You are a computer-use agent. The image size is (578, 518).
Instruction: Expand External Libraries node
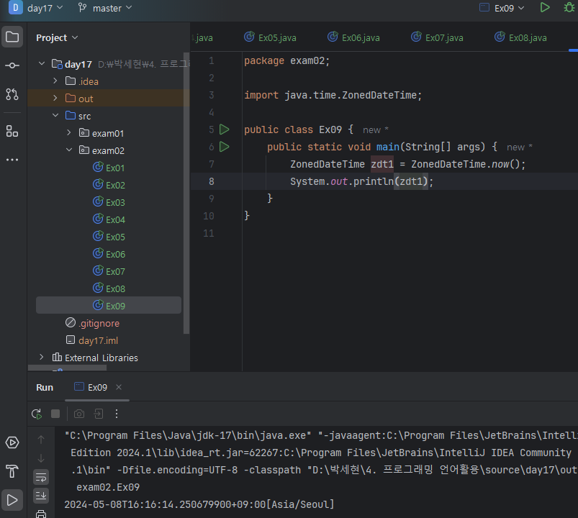(42, 357)
